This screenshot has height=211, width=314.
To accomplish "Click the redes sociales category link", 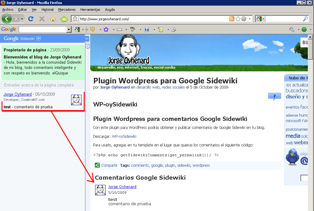I will coord(173,87).
